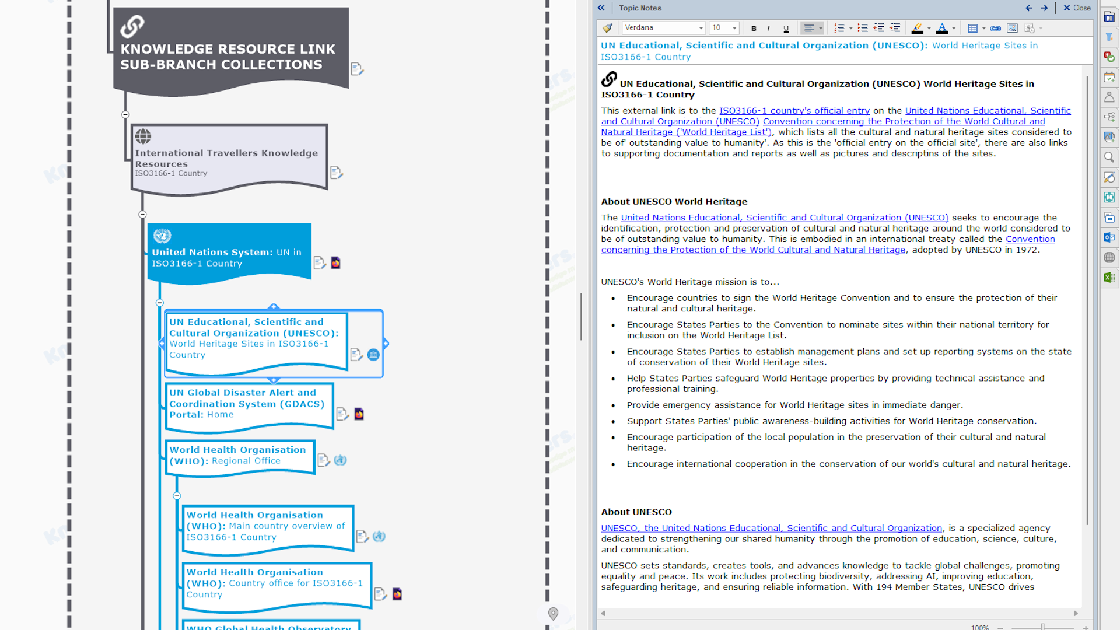Select UN Global Disaster Alert GDACS topic
This screenshot has width=1120, height=630.
[x=249, y=404]
